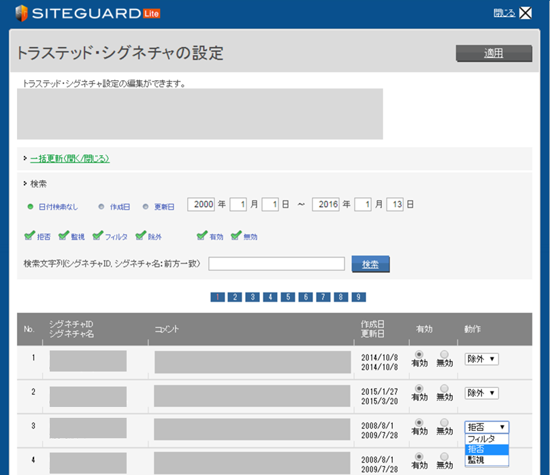Select the 作成日 radio option
This screenshot has width=550, height=475.
click(x=101, y=206)
